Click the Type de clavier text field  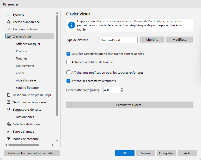tap(119, 40)
